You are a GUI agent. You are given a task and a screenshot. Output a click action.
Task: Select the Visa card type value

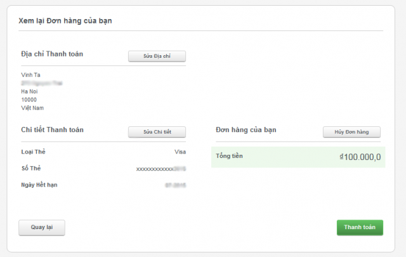[x=180, y=152]
